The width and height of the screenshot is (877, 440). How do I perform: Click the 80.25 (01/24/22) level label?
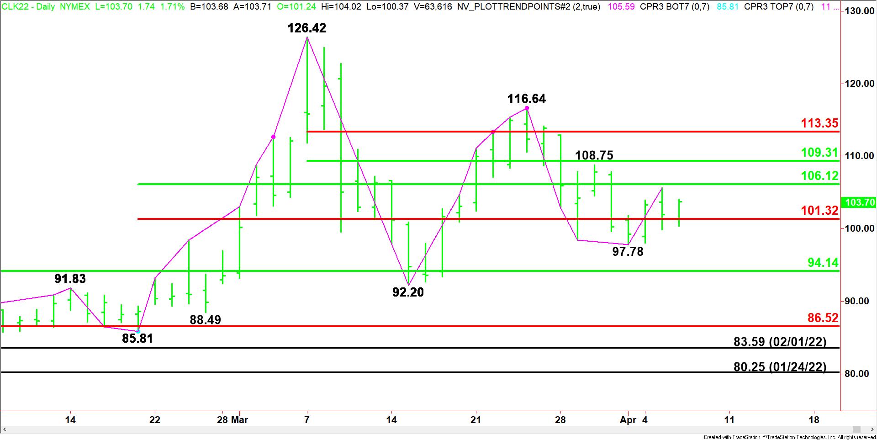(780, 367)
